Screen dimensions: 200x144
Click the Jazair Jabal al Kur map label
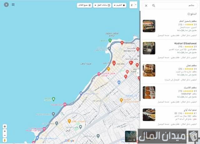click(x=112, y=35)
